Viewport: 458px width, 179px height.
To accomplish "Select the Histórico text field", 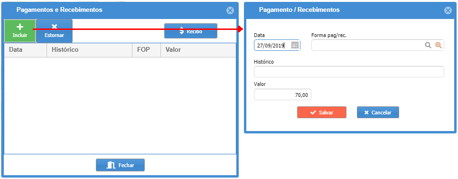I will [349, 72].
